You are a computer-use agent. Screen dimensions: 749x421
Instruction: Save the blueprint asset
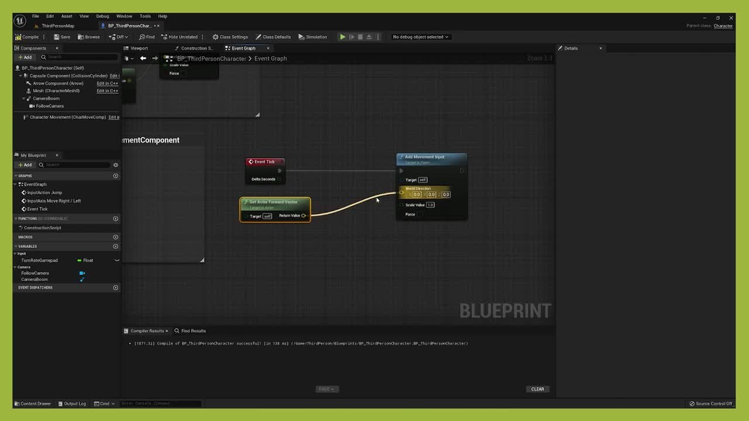point(61,37)
